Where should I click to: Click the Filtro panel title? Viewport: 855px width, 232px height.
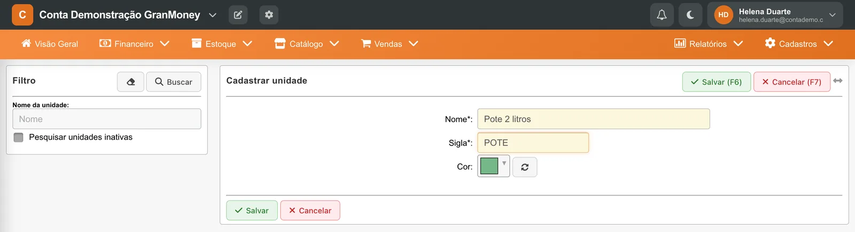24,81
